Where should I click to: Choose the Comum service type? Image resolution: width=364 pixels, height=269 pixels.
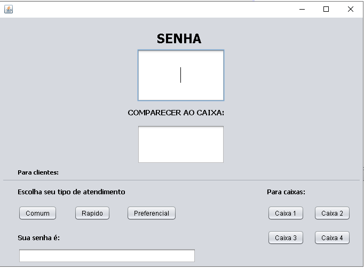(37, 213)
